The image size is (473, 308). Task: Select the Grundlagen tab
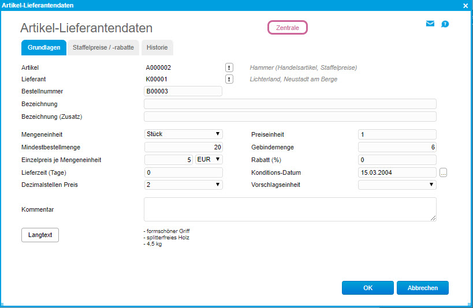(x=44, y=47)
